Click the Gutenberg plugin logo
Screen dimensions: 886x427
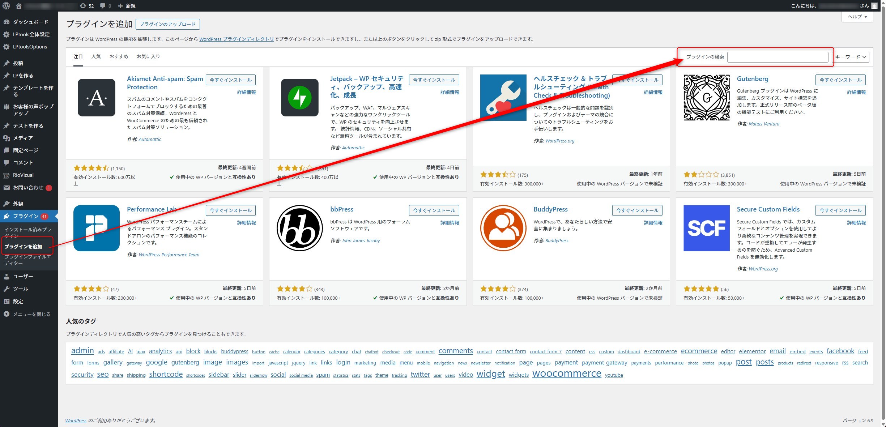coord(706,98)
